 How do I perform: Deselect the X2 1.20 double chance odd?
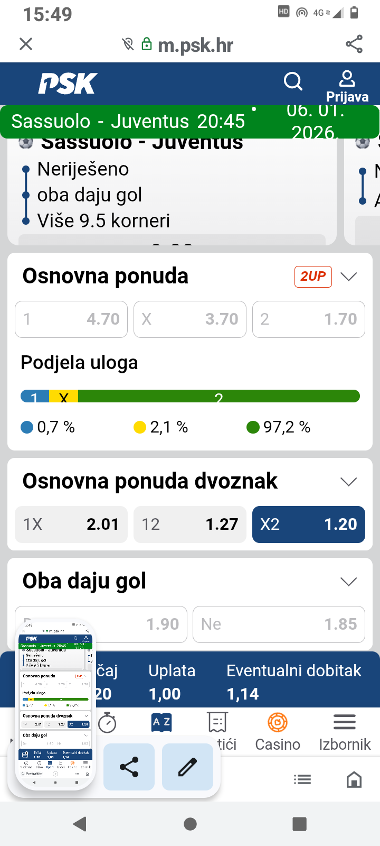308,525
